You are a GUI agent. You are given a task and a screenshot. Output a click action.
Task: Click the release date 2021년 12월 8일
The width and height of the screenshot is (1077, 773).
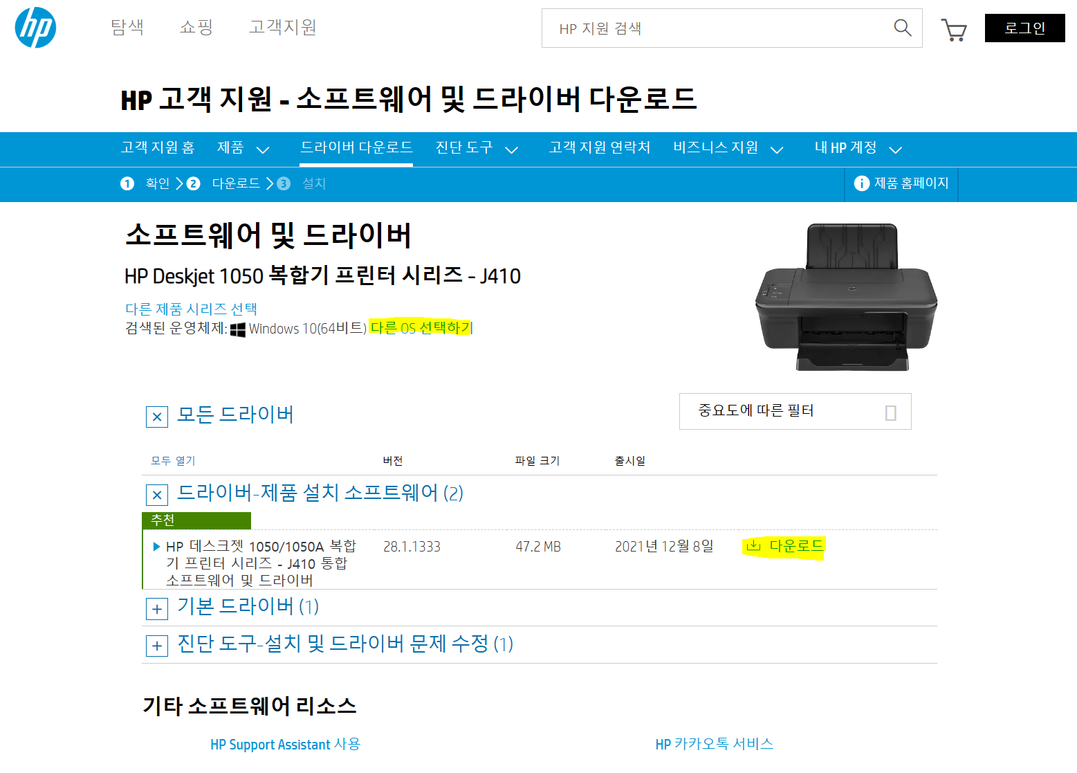point(664,547)
